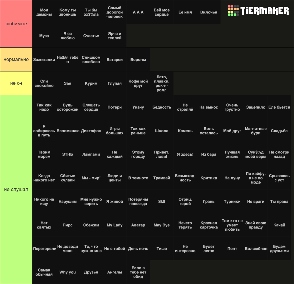Click the Красная карточка tile

coord(209,225)
